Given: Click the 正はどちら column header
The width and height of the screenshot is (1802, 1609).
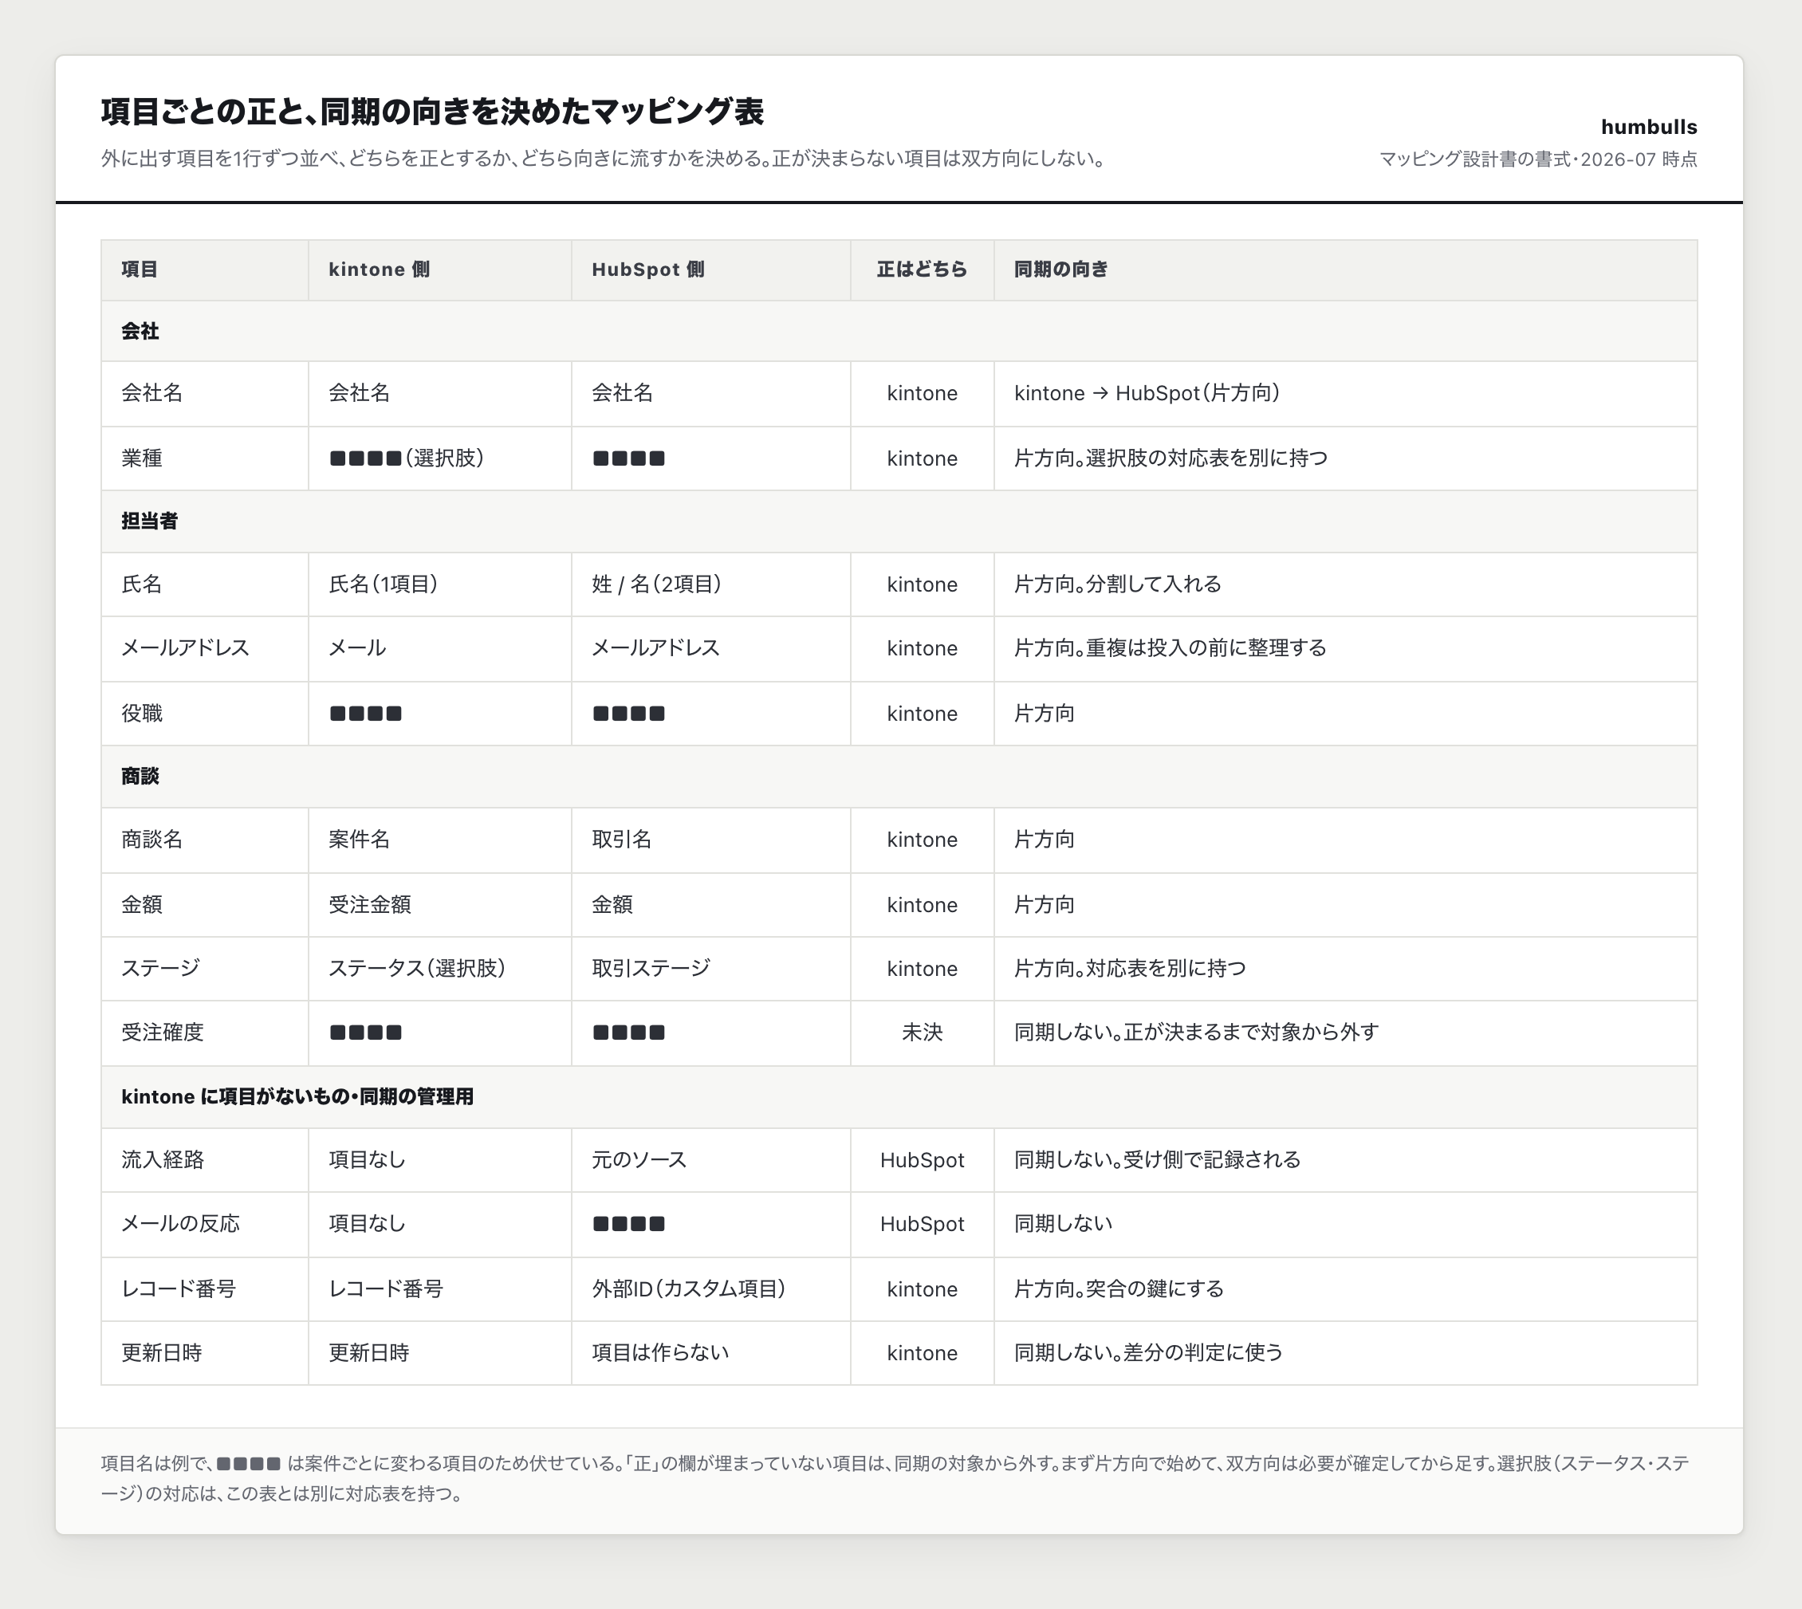Looking at the screenshot, I should coord(922,269).
